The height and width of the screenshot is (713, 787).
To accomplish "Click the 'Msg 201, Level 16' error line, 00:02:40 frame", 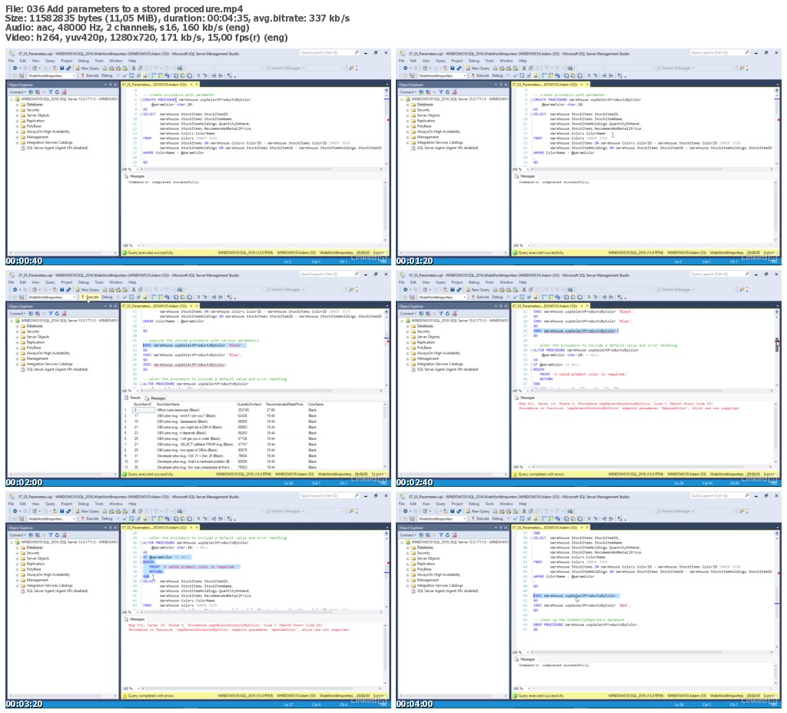I will (616, 404).
